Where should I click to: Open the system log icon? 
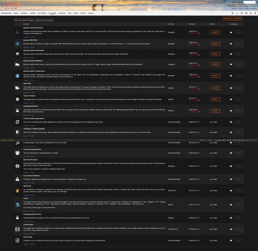click(x=255, y=13)
